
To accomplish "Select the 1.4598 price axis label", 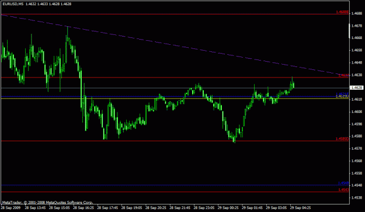I will 357,124.
